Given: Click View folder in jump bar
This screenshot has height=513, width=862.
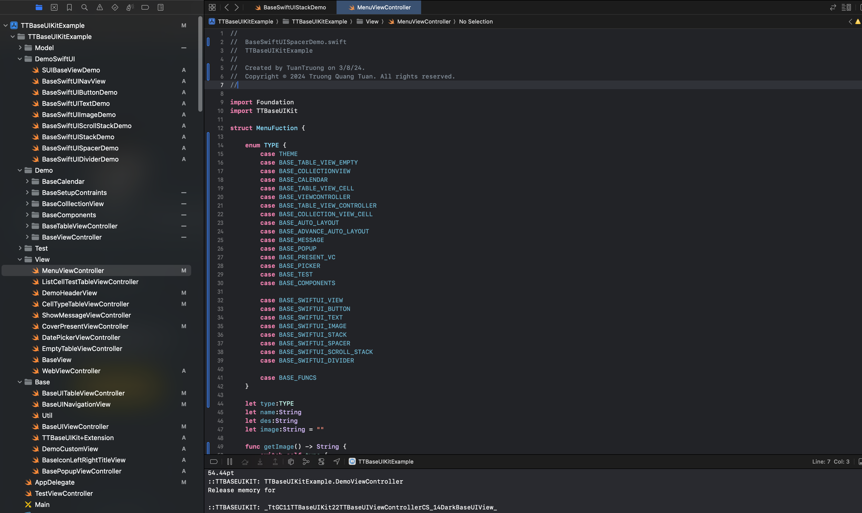Looking at the screenshot, I should point(367,22).
